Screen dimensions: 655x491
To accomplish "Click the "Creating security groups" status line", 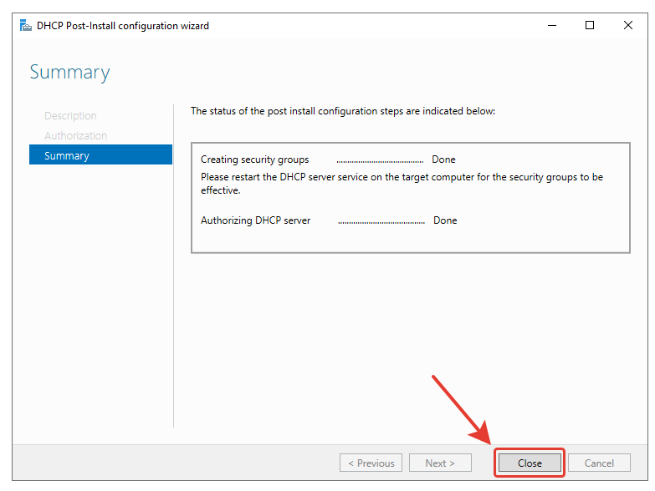I will (255, 159).
